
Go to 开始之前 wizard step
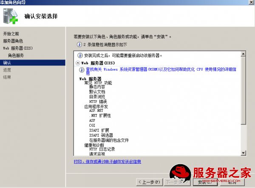coord(11,34)
